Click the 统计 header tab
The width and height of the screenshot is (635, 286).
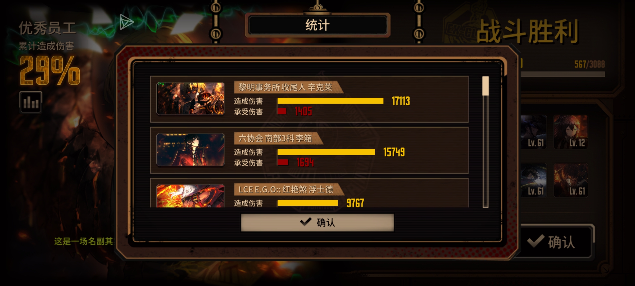pos(317,25)
